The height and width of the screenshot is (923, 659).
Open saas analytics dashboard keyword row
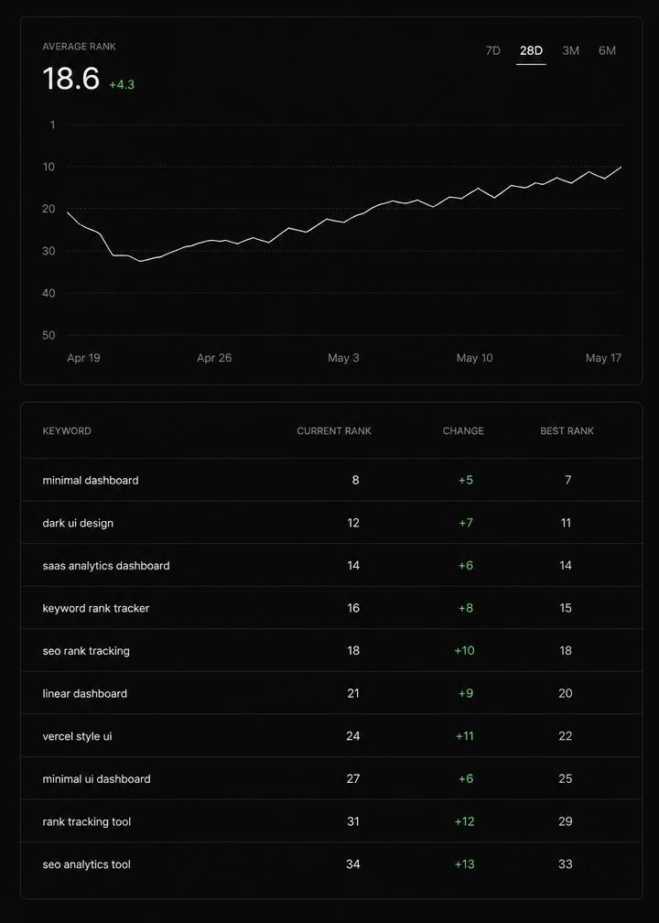[332, 565]
